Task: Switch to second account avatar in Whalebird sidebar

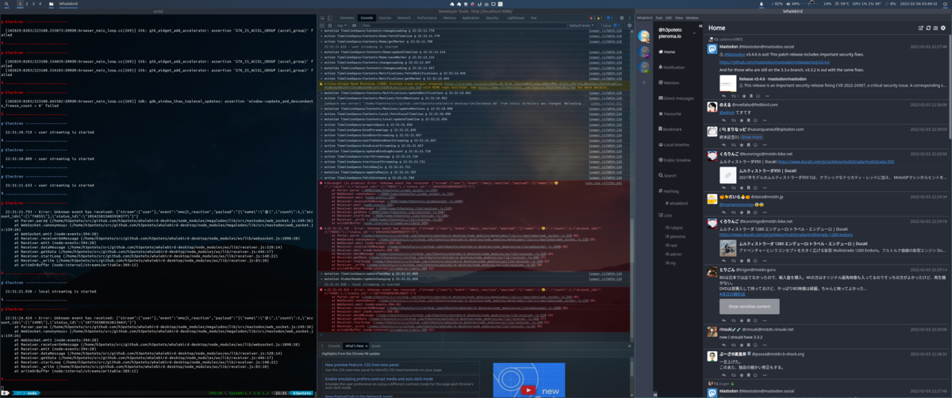Action: (643, 52)
